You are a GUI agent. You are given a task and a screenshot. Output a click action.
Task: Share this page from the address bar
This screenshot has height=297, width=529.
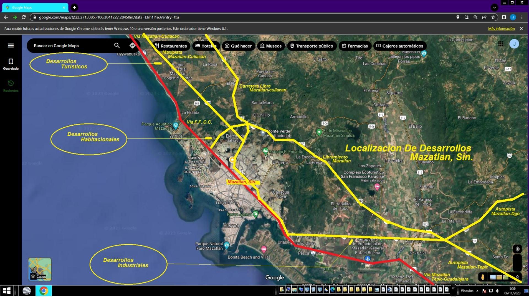click(x=484, y=17)
